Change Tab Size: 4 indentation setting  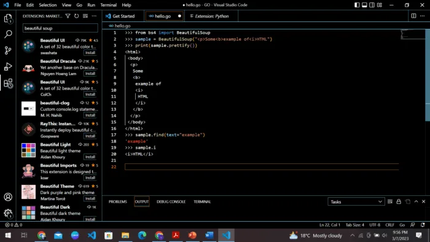(x=355, y=225)
